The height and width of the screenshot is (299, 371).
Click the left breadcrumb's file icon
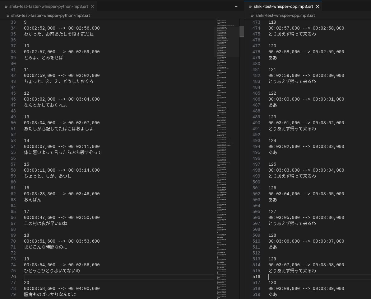click(x=8, y=15)
